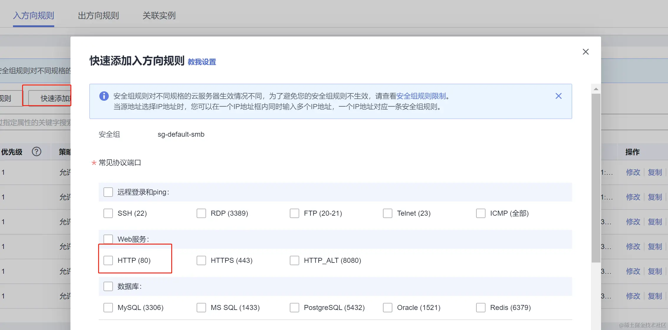The height and width of the screenshot is (330, 668).
Task: Dismiss the blue notice banner
Action: pyautogui.click(x=558, y=96)
